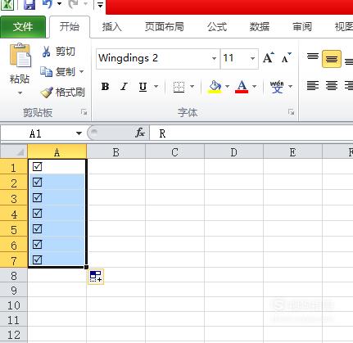Select column B header
Image resolution: width=353 pixels, height=343 pixels.
pyautogui.click(x=115, y=152)
